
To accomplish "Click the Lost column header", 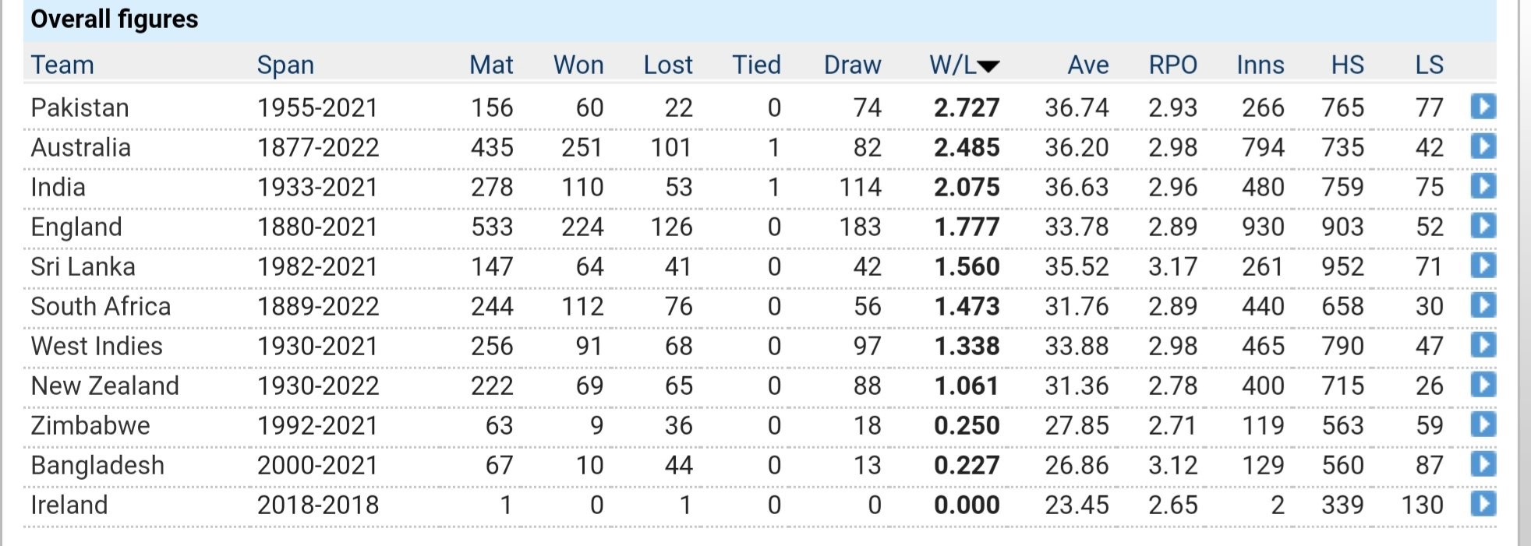I will pos(668,65).
